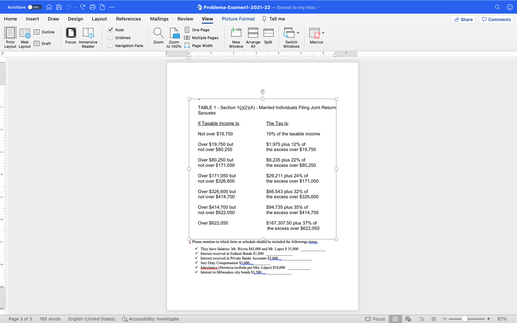Switch to the Draw tab
Viewport: 517px width, 323px height.
[53, 19]
